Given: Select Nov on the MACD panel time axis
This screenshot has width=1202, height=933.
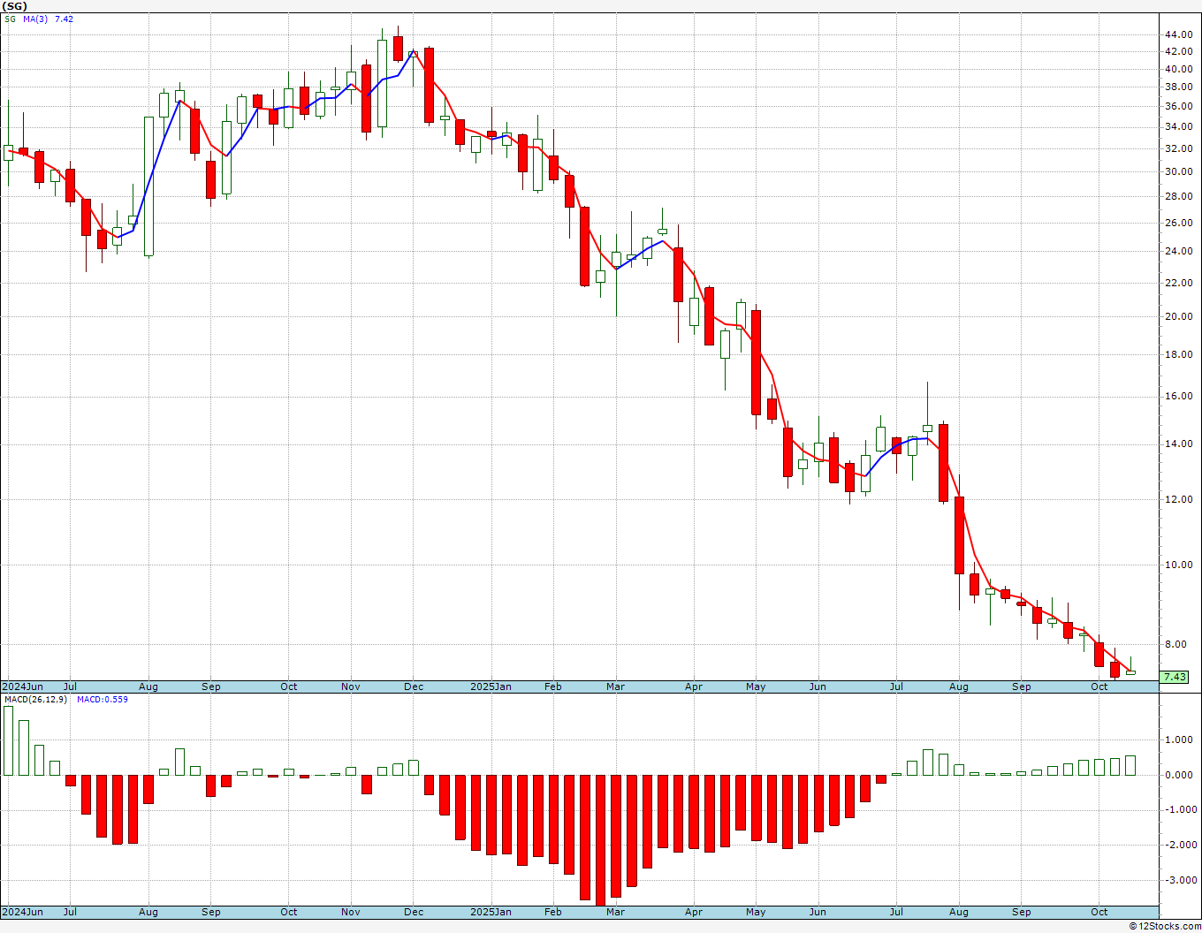Looking at the screenshot, I should tap(351, 912).
